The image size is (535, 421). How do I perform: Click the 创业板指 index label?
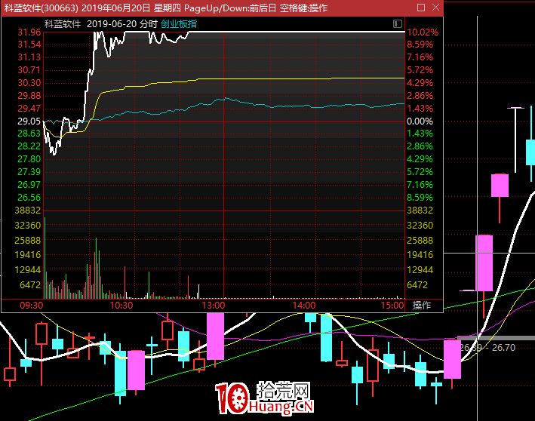tap(179, 24)
